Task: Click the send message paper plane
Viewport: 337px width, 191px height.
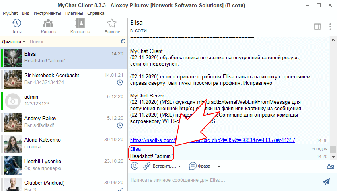Action: coord(326,181)
